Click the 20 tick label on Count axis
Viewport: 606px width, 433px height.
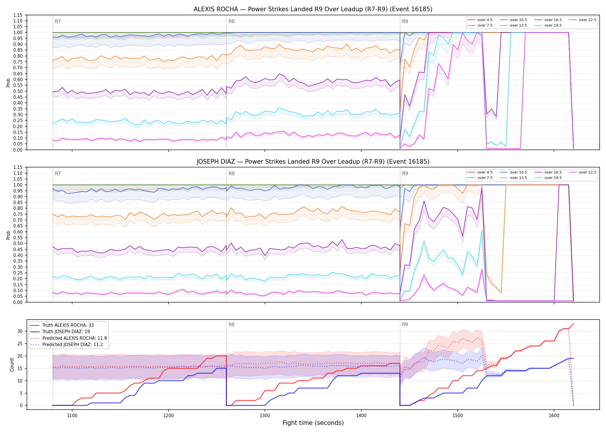click(20, 356)
